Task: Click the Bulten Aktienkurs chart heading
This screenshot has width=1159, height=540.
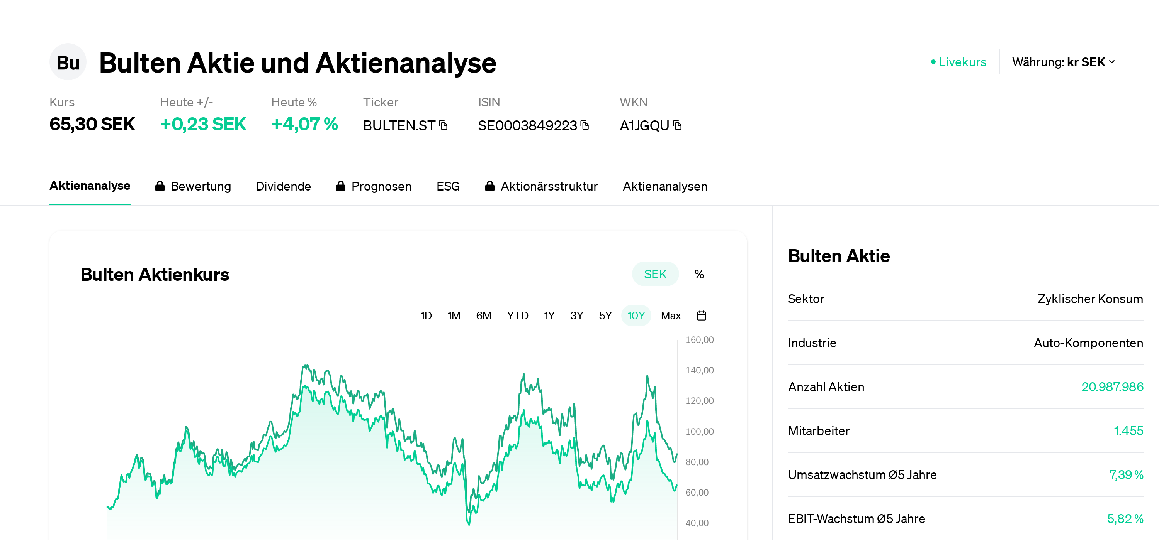Action: point(155,275)
